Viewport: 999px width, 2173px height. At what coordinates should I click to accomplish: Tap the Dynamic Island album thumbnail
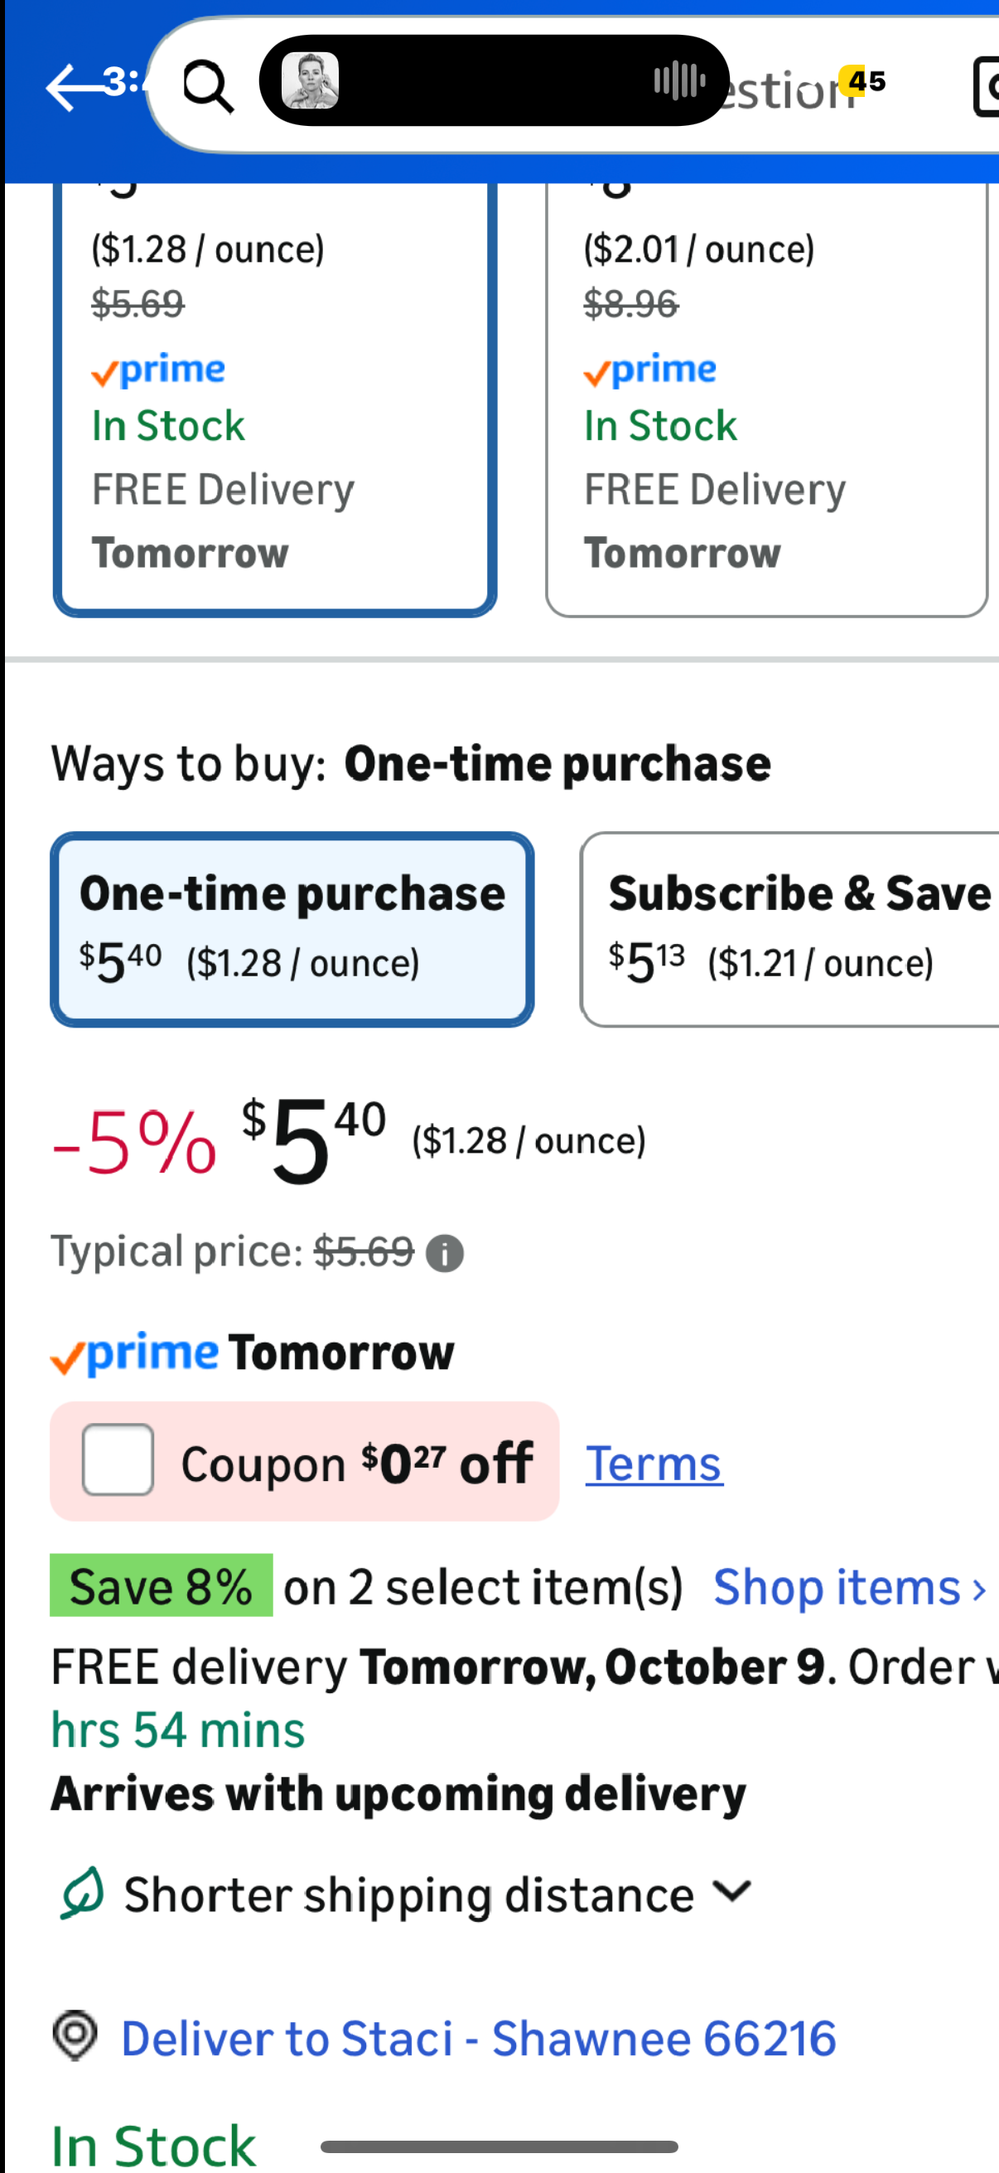311,81
